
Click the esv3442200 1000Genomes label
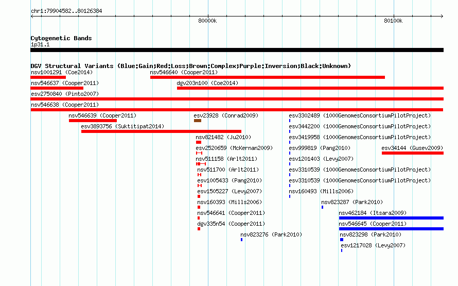point(360,126)
